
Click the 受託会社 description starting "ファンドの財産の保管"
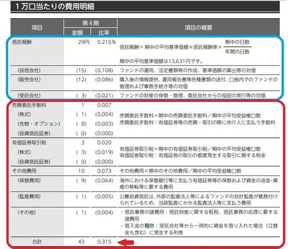point(193,96)
